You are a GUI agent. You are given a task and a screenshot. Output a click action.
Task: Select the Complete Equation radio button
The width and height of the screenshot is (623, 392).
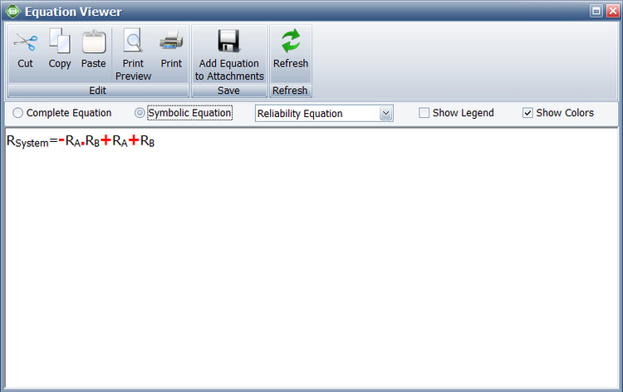click(x=18, y=113)
